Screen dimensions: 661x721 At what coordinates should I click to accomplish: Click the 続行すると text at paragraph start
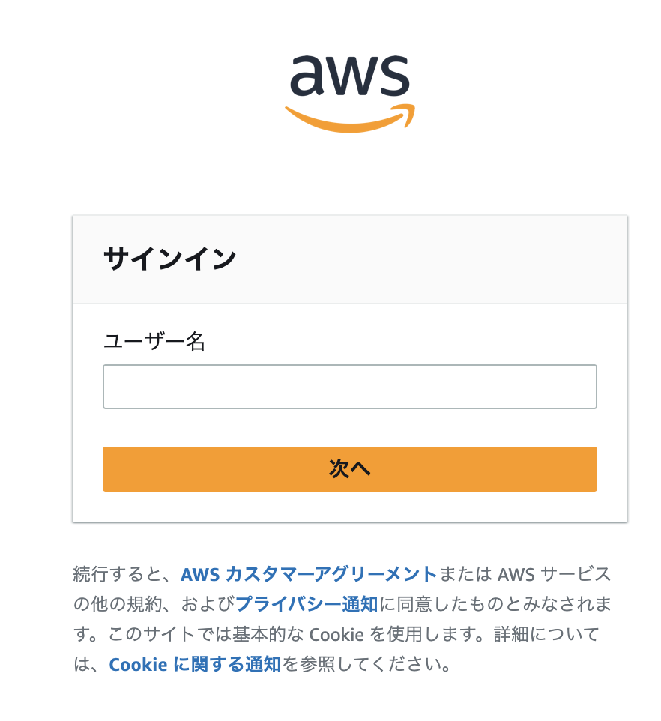118,574
